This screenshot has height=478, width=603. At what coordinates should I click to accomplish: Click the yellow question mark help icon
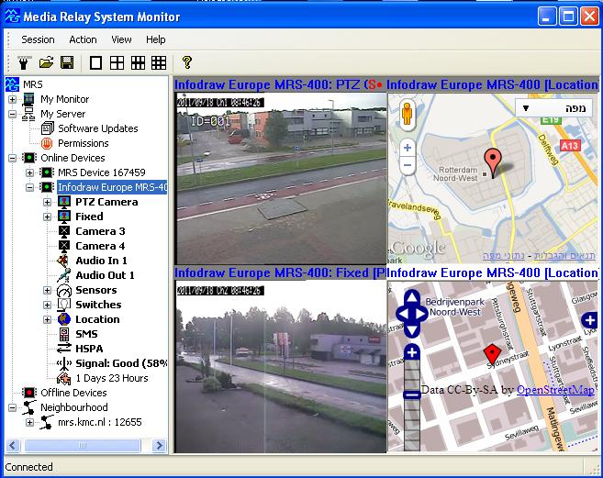coord(186,62)
